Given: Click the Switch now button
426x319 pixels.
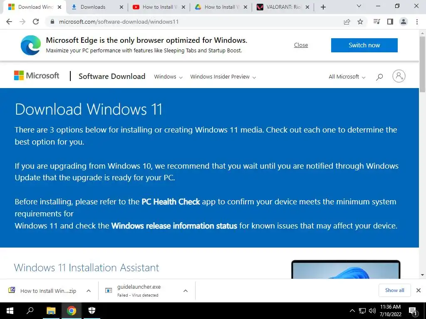Looking at the screenshot, I should tap(364, 45).
